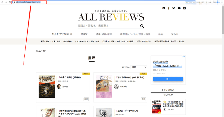Open 『恋する日本史』(吉川弘文館) title link
This screenshot has width=224, height=117.
point(130,77)
